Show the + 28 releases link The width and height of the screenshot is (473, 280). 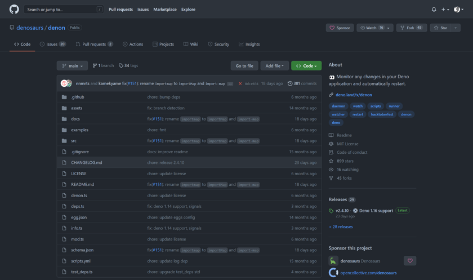pyautogui.click(x=341, y=227)
